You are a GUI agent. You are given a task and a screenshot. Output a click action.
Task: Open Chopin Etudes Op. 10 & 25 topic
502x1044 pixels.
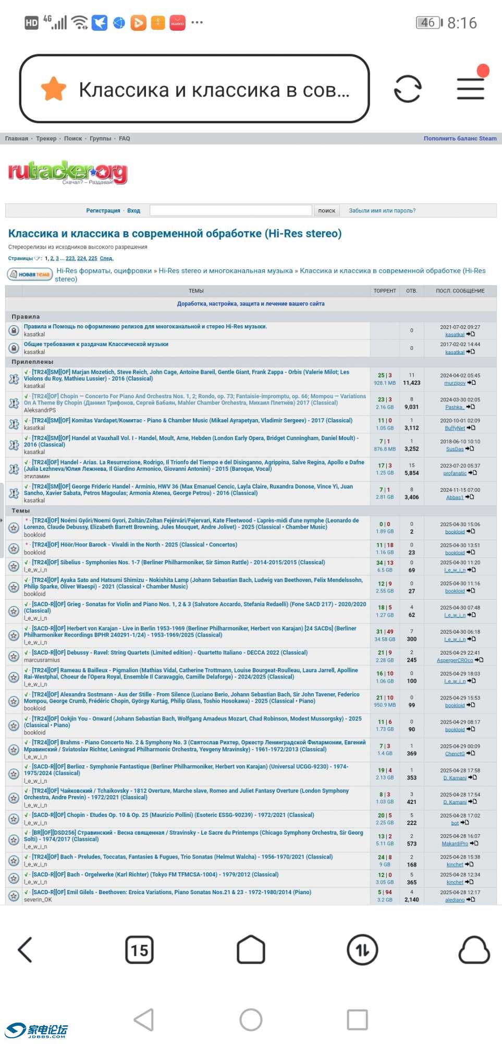[173, 815]
